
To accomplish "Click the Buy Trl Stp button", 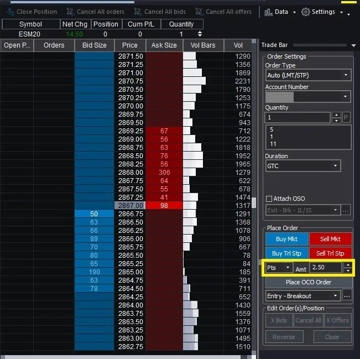I will pyautogui.click(x=287, y=253).
